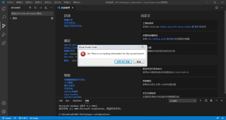Open the Run and Debug view

tap(4, 34)
